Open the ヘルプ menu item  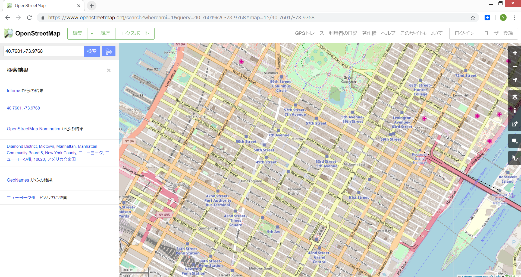(x=388, y=33)
